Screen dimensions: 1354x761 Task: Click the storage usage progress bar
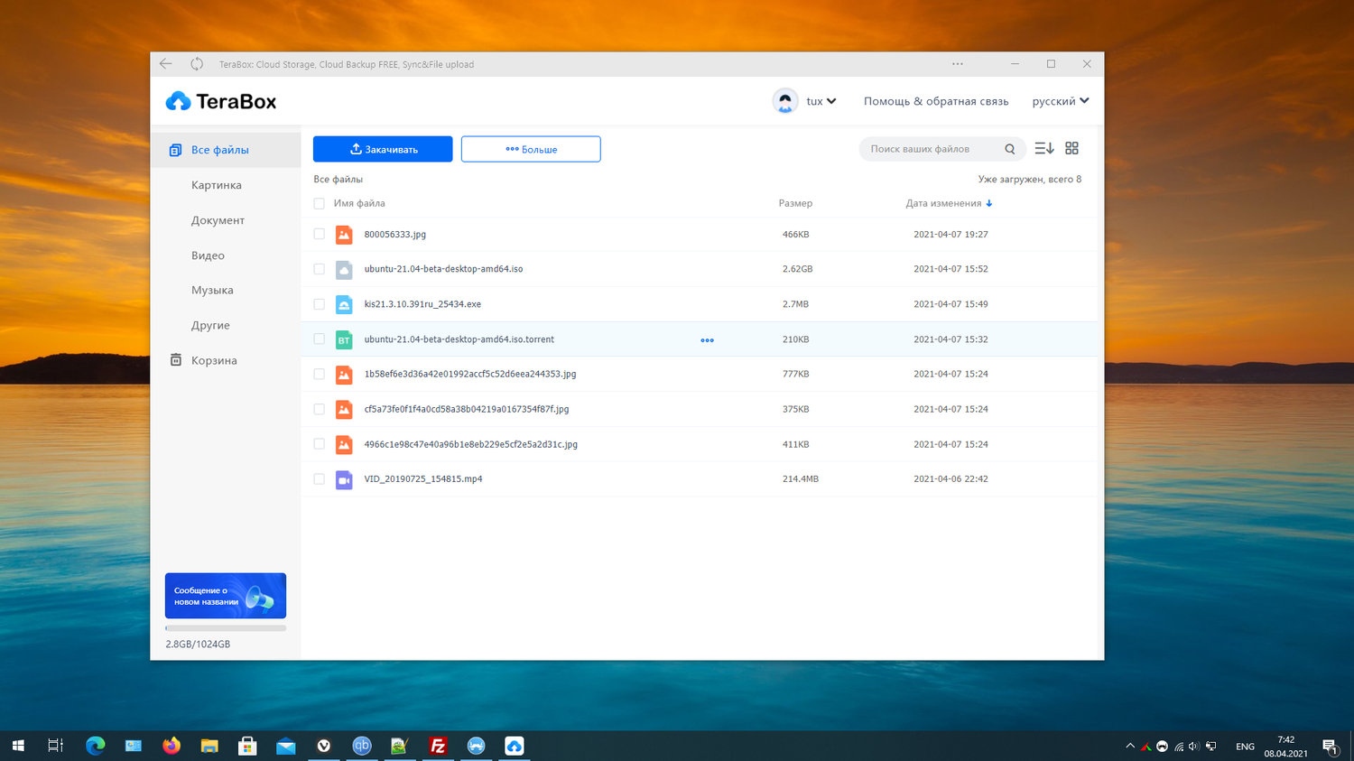[x=226, y=628]
